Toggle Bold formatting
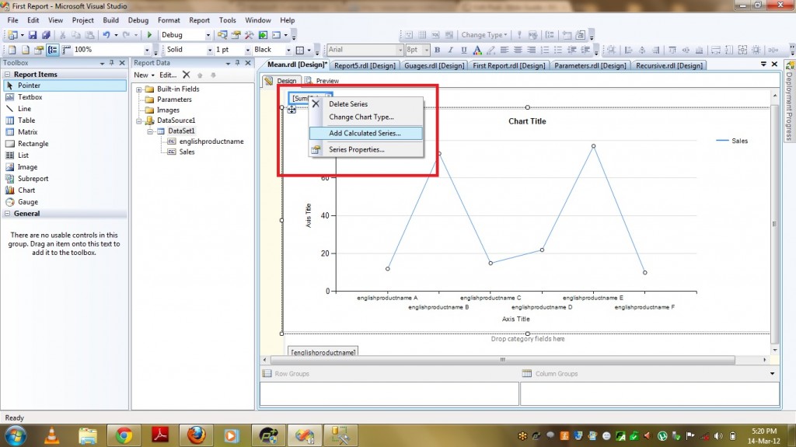This screenshot has width=796, height=447. 438,50
